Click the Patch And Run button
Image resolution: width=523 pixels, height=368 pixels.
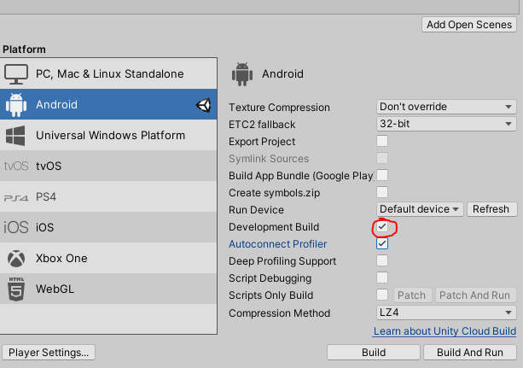click(475, 295)
